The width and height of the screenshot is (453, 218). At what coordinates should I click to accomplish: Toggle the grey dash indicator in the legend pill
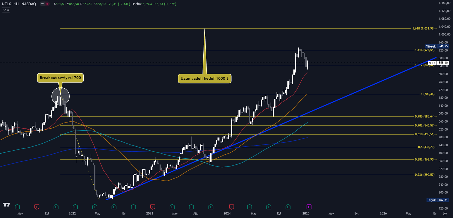pos(42,4)
